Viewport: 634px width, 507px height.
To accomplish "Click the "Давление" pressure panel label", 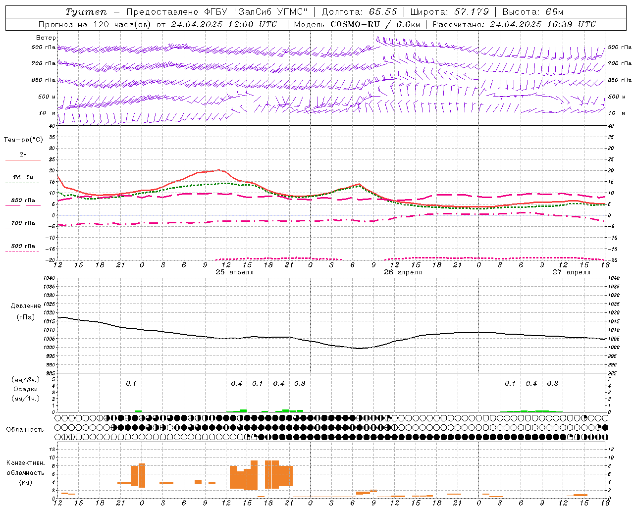I will click(26, 306).
